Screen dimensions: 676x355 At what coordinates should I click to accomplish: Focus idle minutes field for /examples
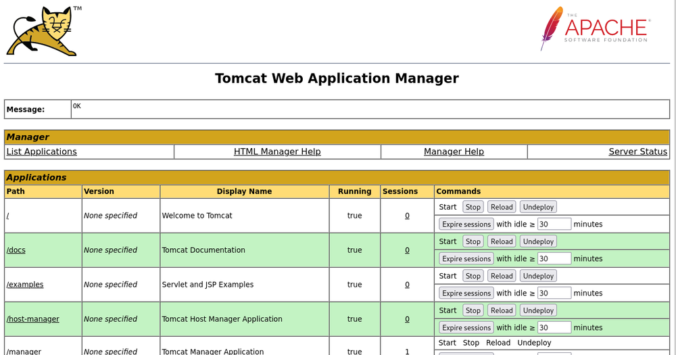pos(554,293)
